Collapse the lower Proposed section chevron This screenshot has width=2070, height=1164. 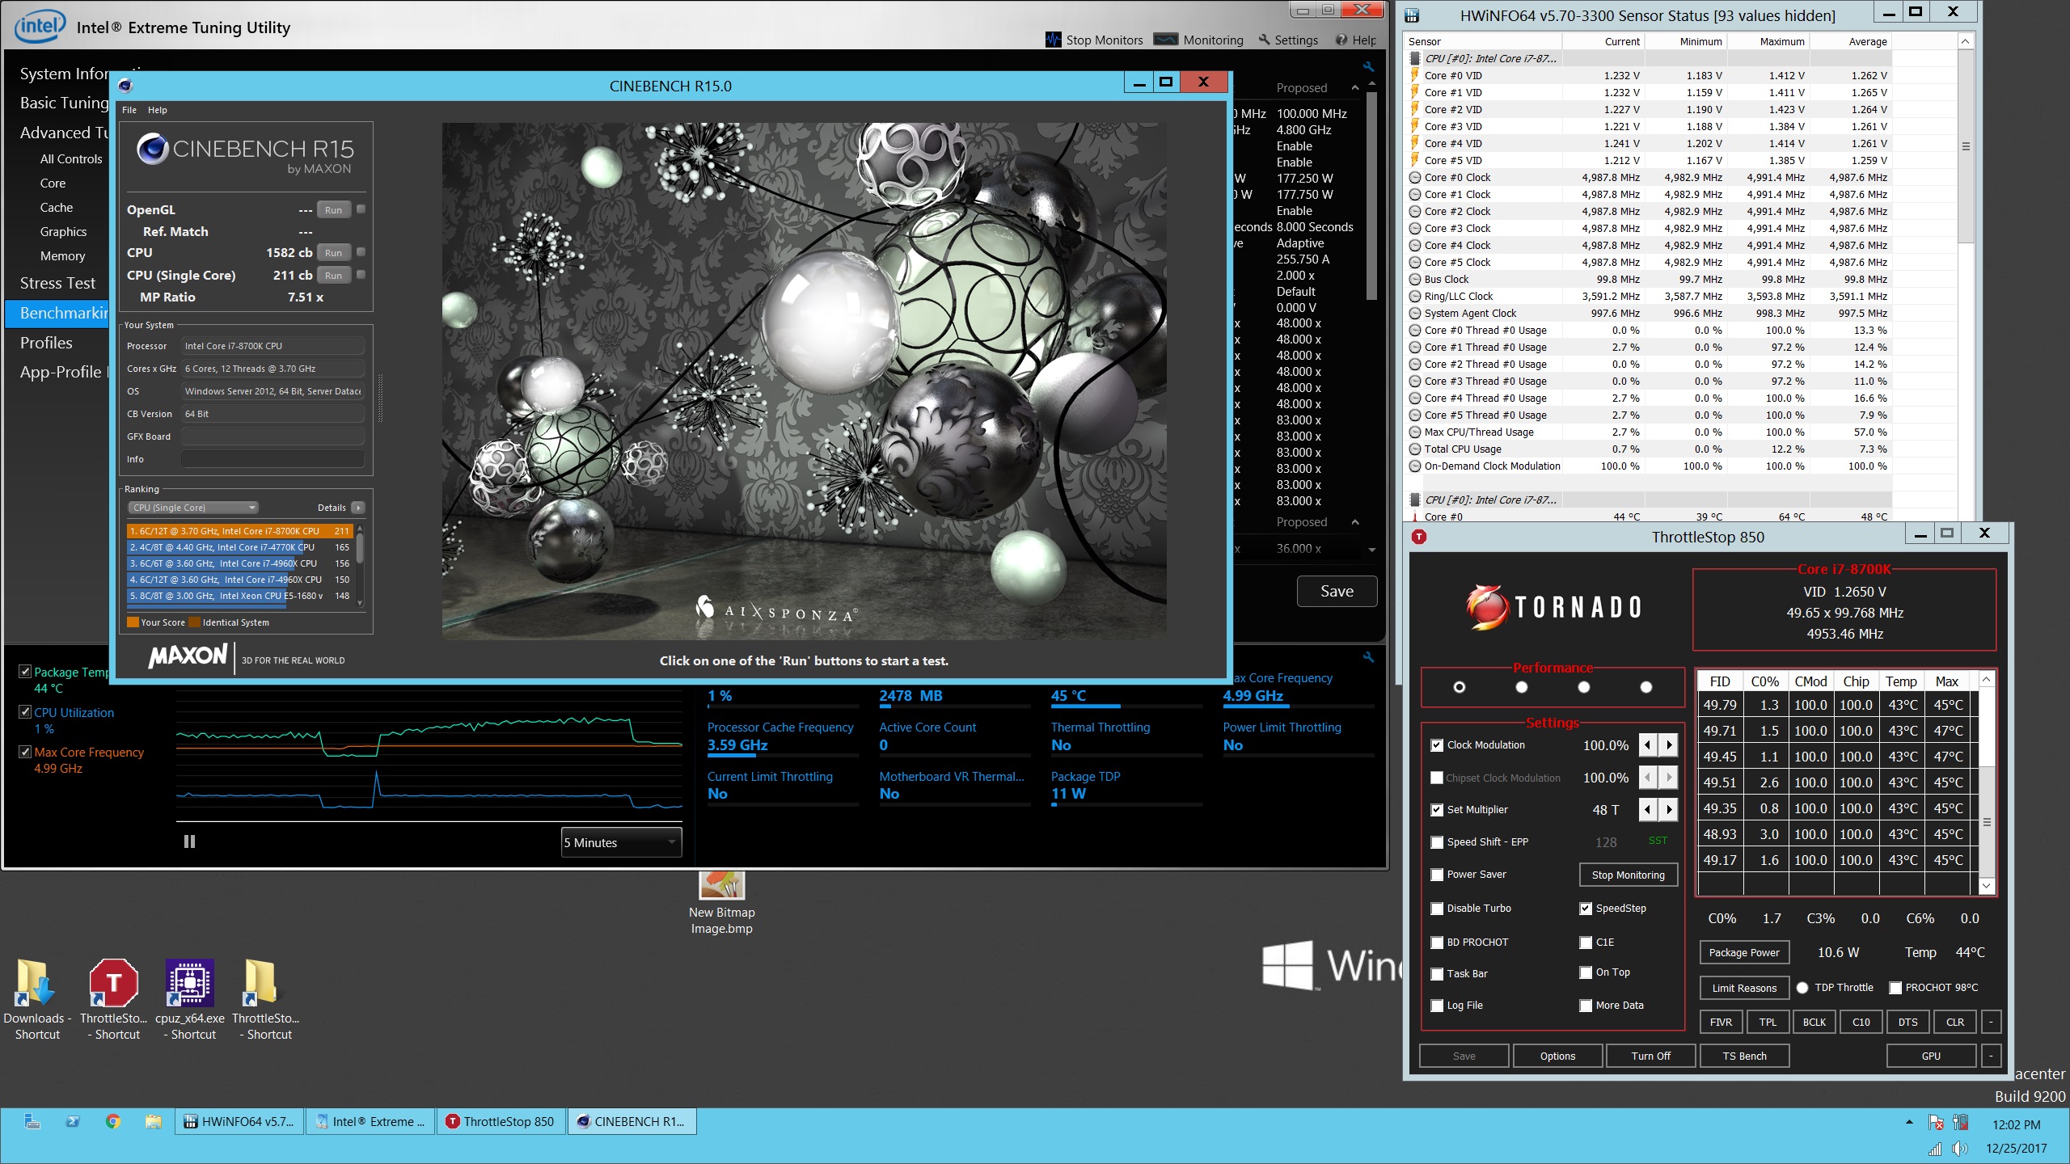coord(1355,522)
